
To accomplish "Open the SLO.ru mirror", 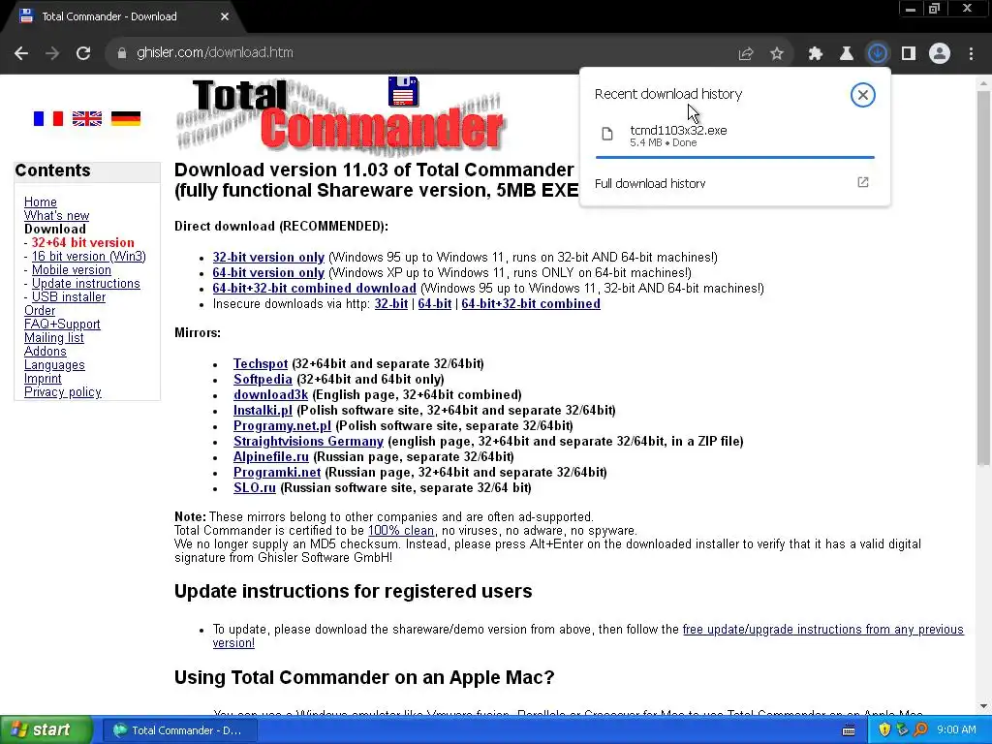I will [255, 488].
